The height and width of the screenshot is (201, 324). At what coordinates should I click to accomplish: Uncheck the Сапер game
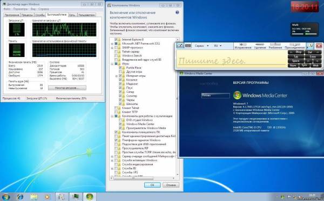pyautogui.click(x=120, y=92)
